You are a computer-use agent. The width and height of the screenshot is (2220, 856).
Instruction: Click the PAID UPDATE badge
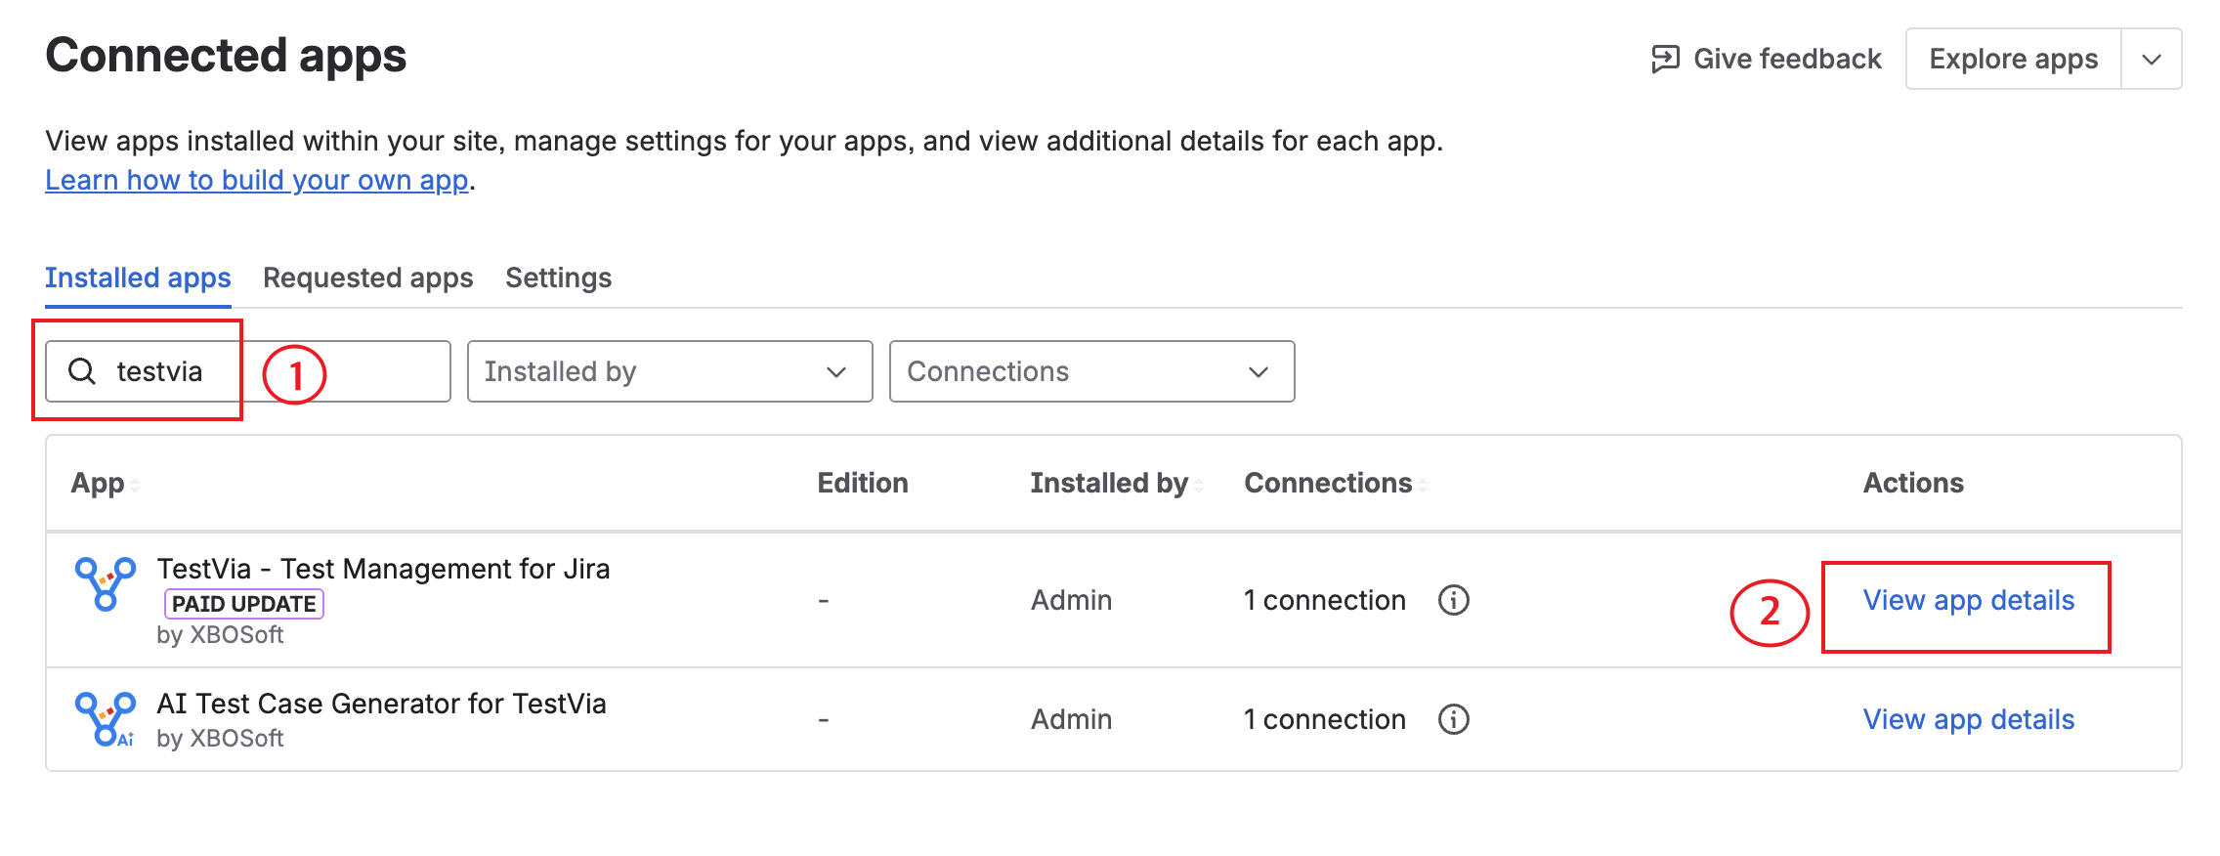coord(244,604)
